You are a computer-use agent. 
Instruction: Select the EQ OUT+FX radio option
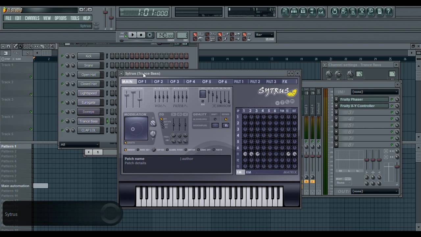(x=161, y=122)
